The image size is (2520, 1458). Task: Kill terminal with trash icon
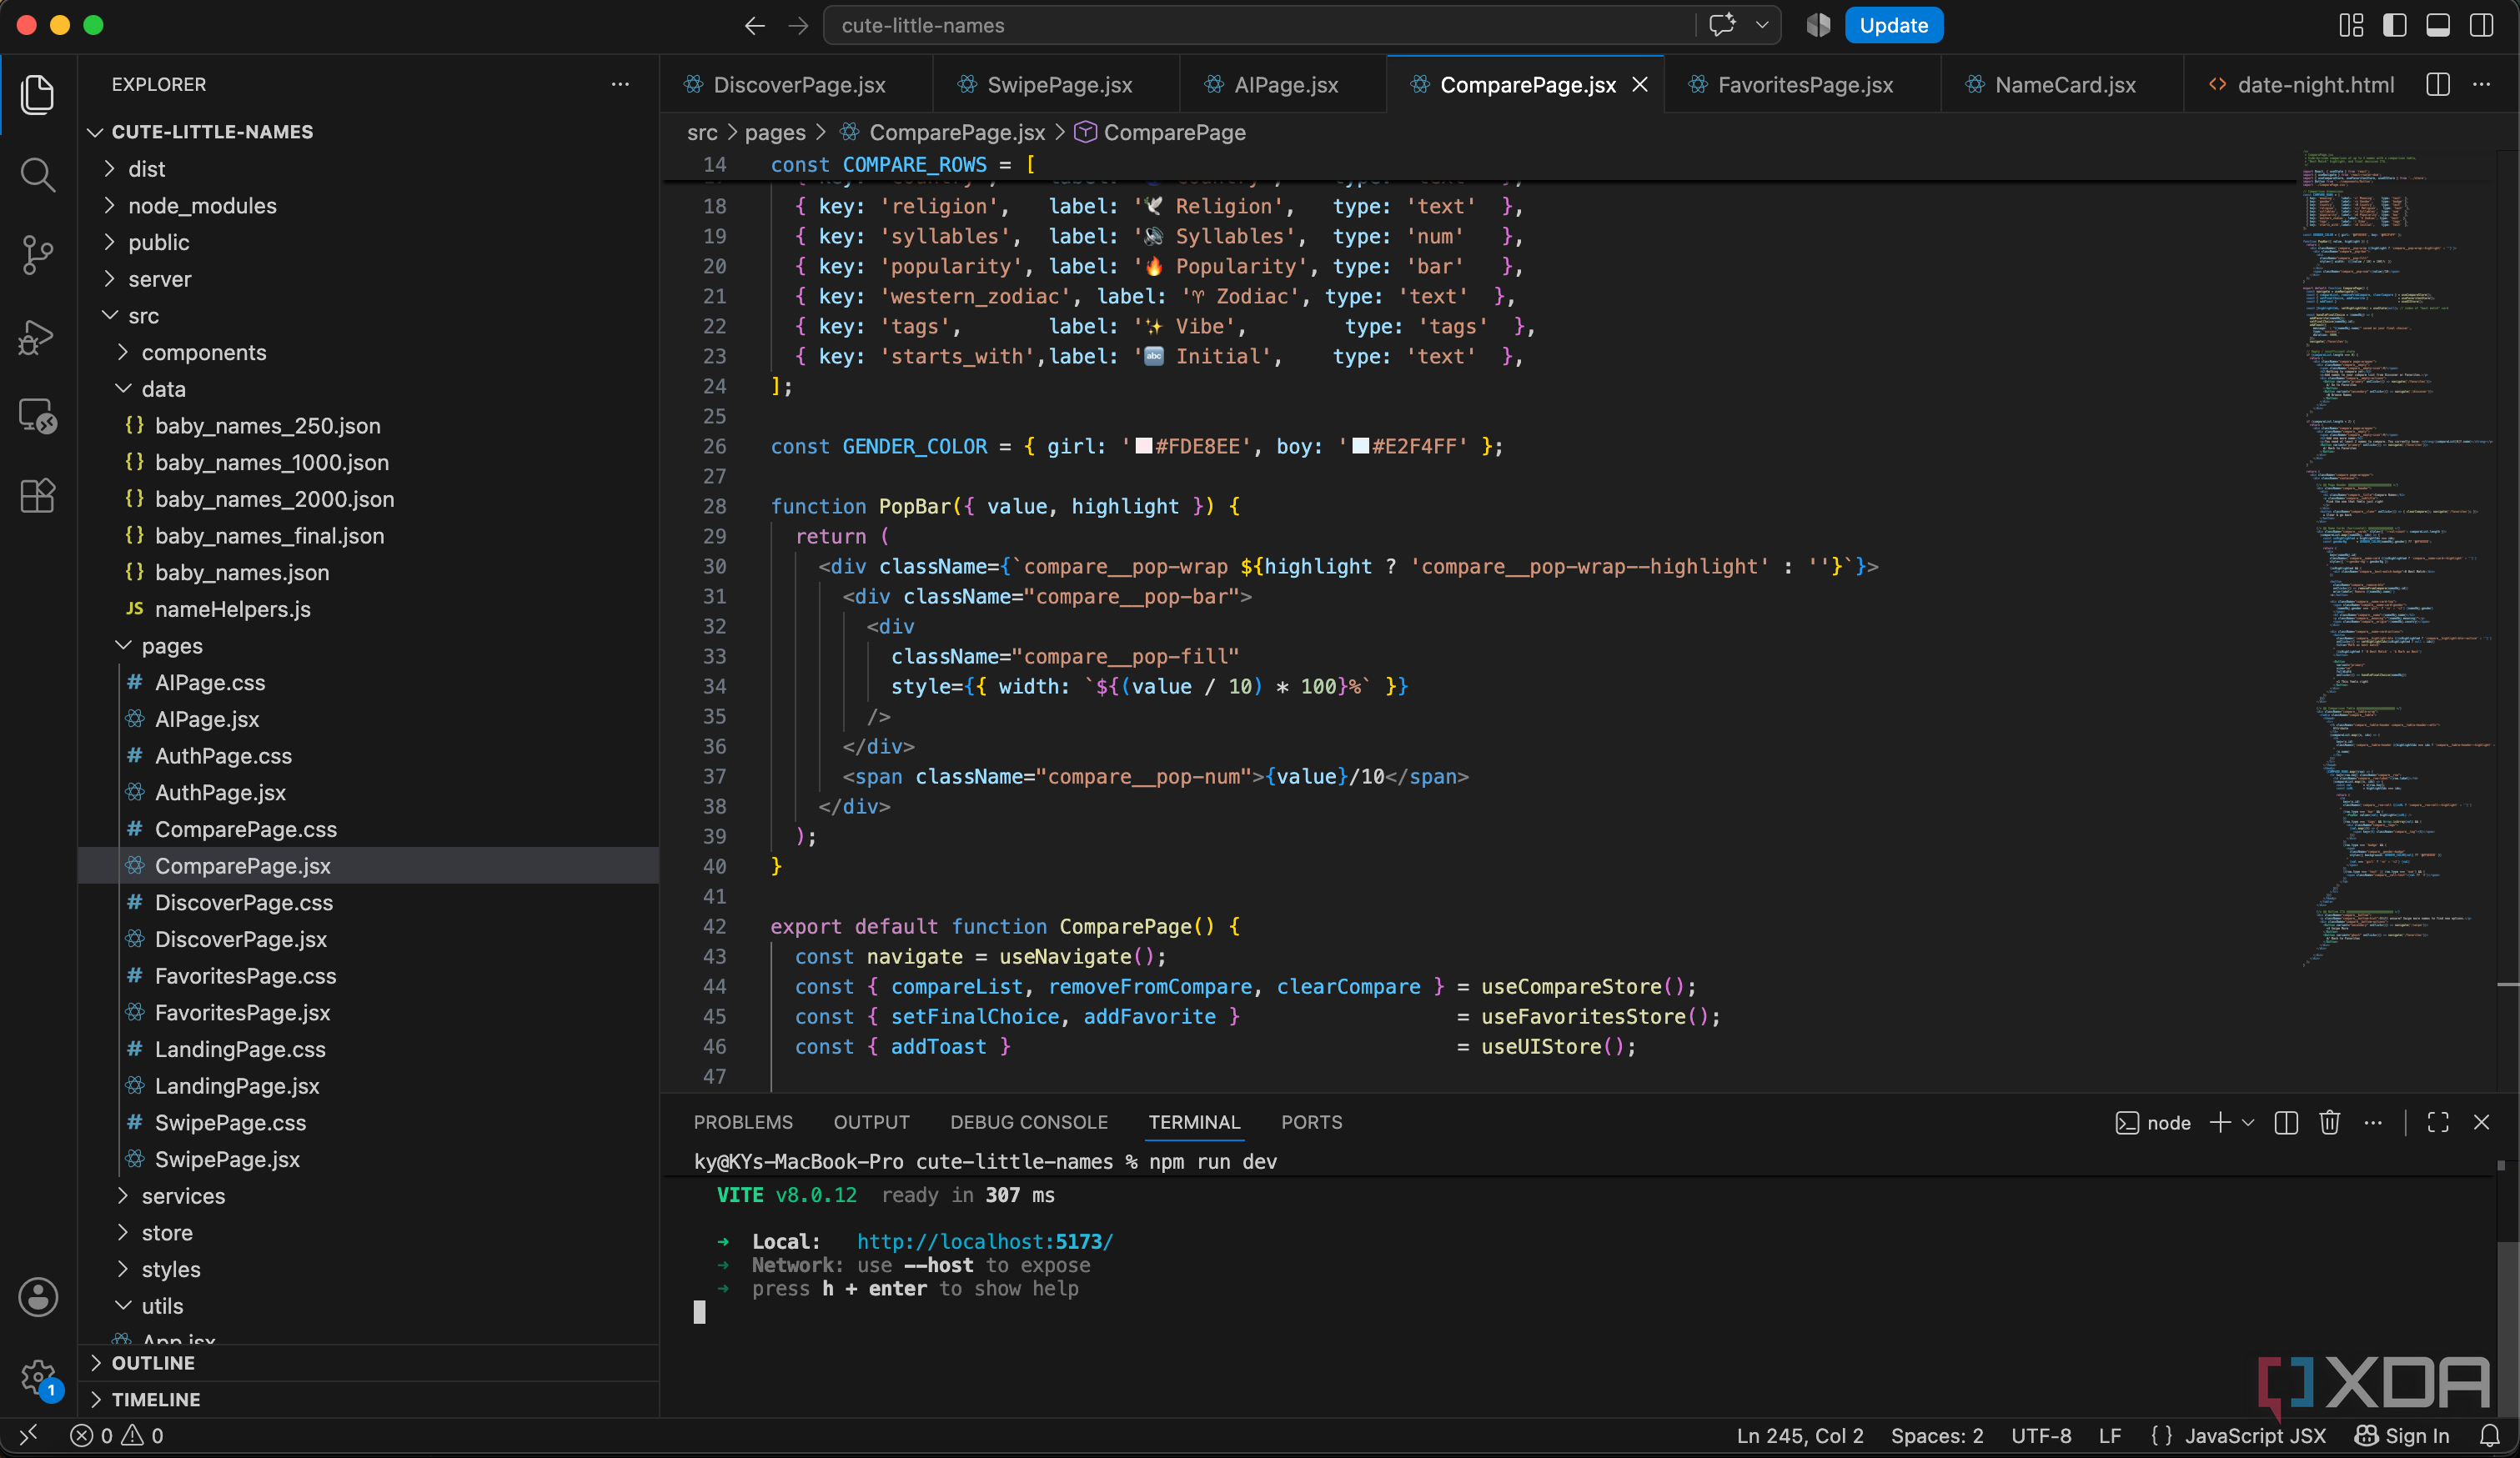coord(2329,1122)
